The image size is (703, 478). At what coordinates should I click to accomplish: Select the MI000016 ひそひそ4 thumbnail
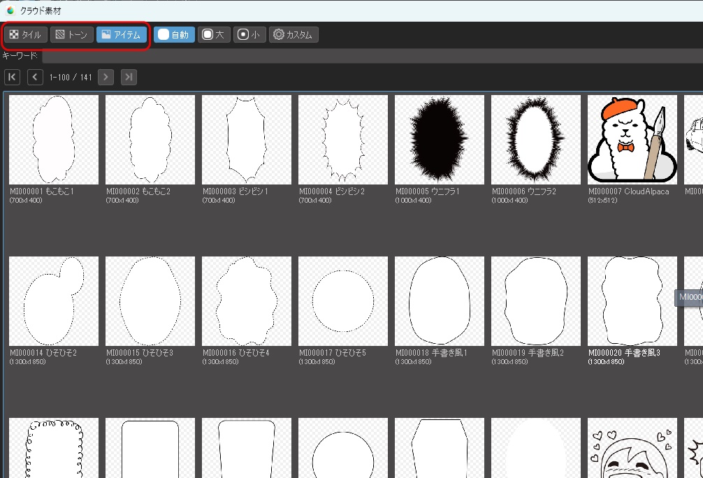(x=247, y=301)
